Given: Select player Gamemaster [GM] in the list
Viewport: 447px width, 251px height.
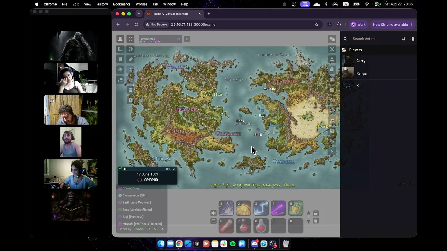Looking at the screenshot, I should [x=134, y=195].
